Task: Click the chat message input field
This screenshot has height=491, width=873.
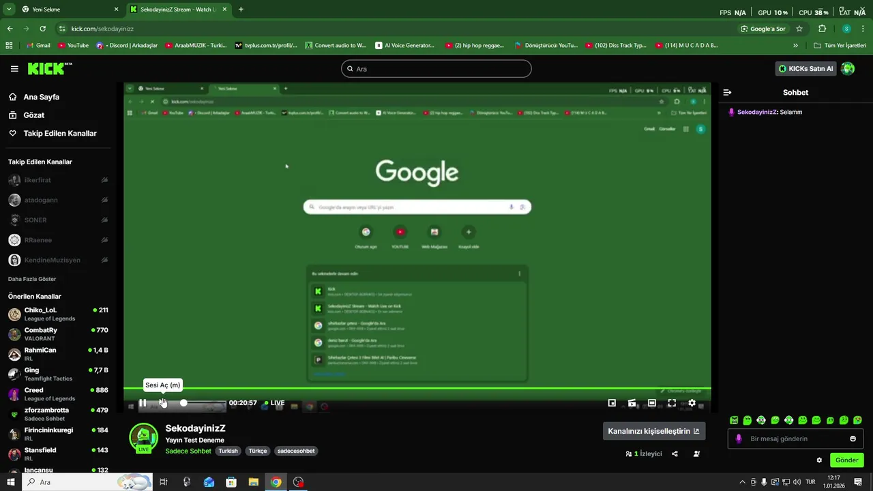Action: (x=795, y=438)
